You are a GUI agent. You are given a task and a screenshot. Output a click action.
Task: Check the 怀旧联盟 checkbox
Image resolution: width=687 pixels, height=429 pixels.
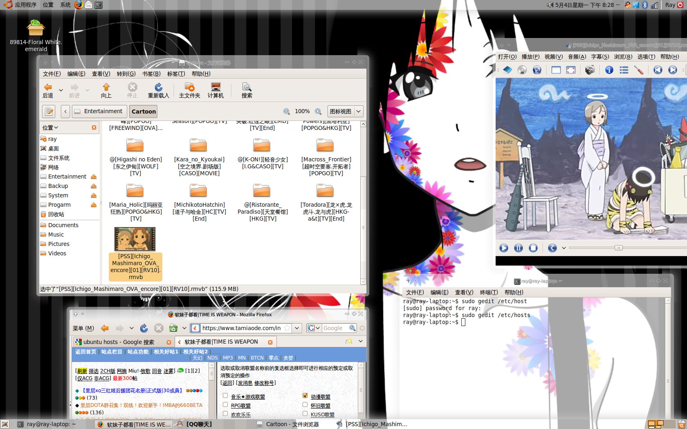coord(305,404)
